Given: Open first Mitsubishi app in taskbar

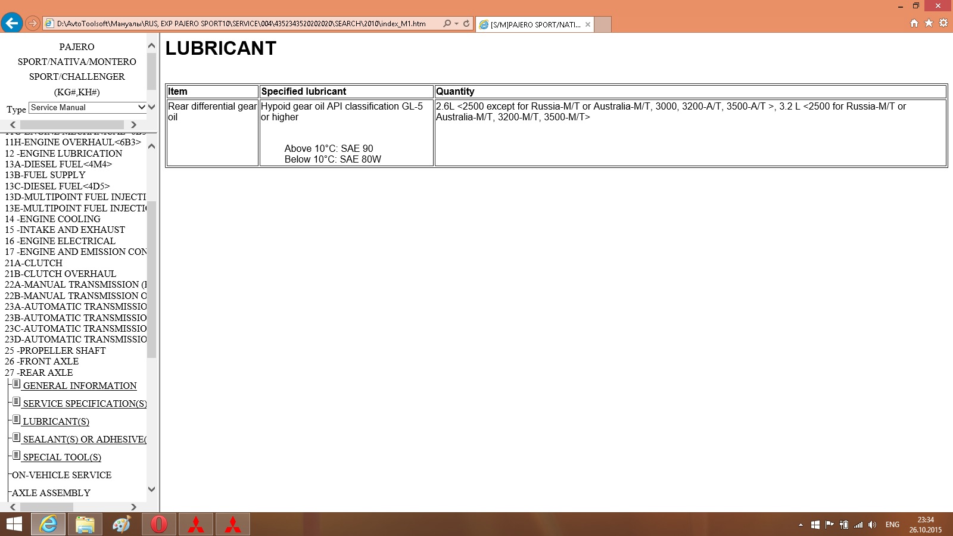Looking at the screenshot, I should (196, 524).
